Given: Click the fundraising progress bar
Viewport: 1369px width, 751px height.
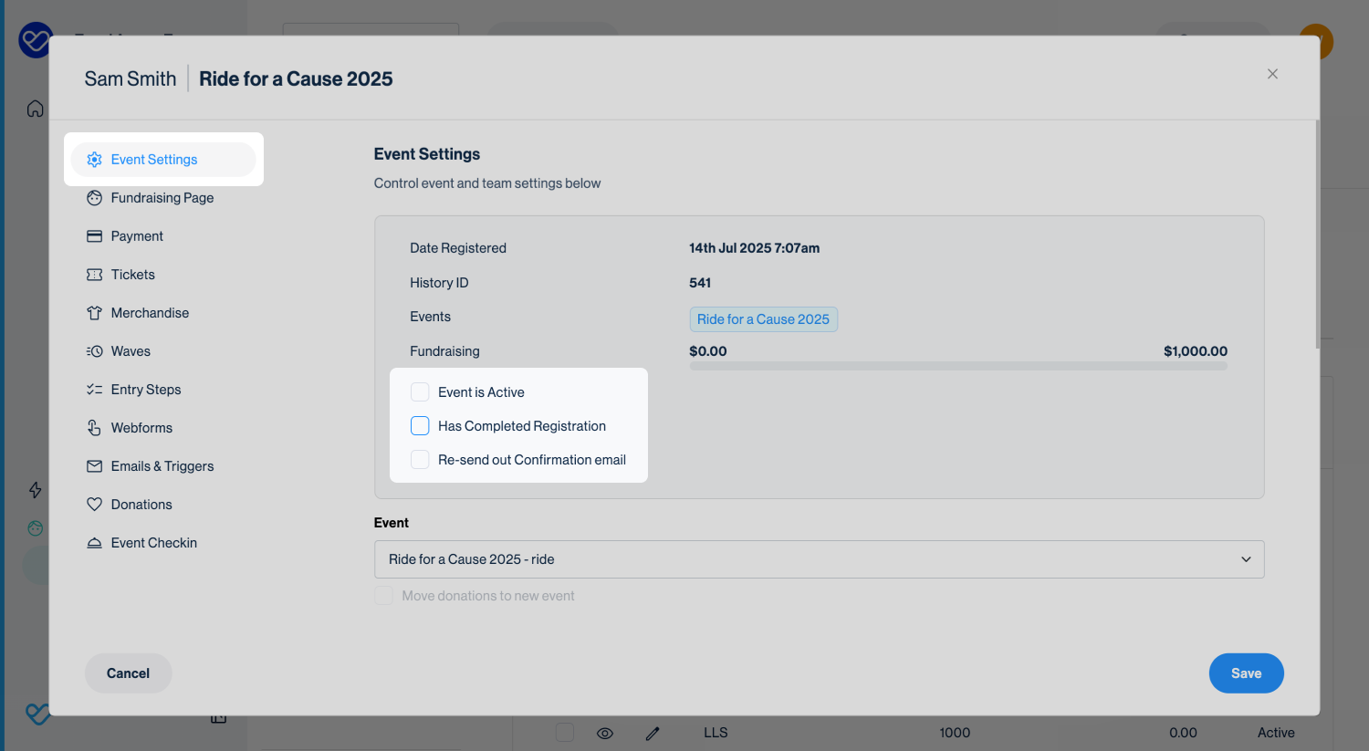Looking at the screenshot, I should click(x=957, y=366).
